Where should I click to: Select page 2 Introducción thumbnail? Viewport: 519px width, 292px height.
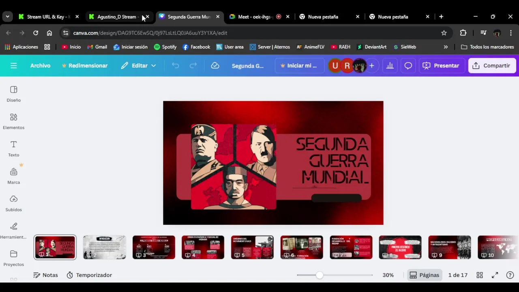pyautogui.click(x=104, y=247)
